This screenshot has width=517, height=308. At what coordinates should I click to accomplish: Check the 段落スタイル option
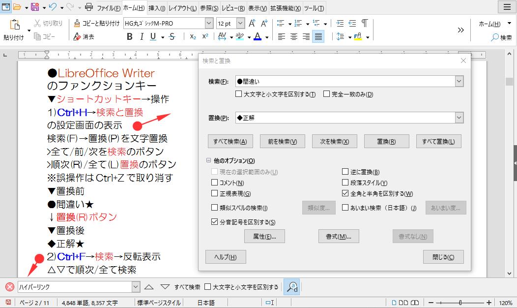[x=345, y=183]
